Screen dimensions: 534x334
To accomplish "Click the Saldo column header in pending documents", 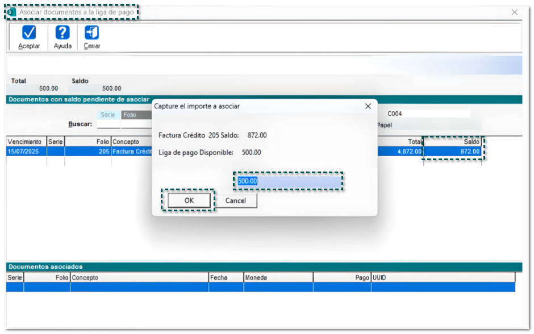I will click(x=452, y=141).
